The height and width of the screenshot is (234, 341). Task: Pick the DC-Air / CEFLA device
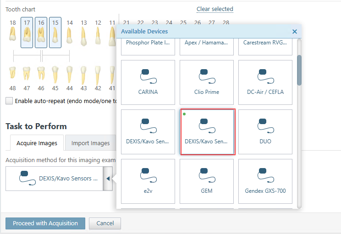pyautogui.click(x=265, y=82)
